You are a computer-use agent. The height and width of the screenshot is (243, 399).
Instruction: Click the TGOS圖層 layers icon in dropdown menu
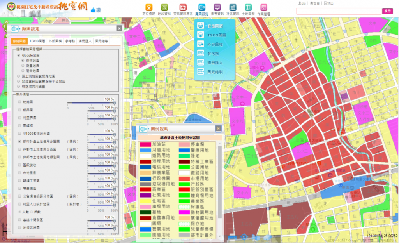201,35
